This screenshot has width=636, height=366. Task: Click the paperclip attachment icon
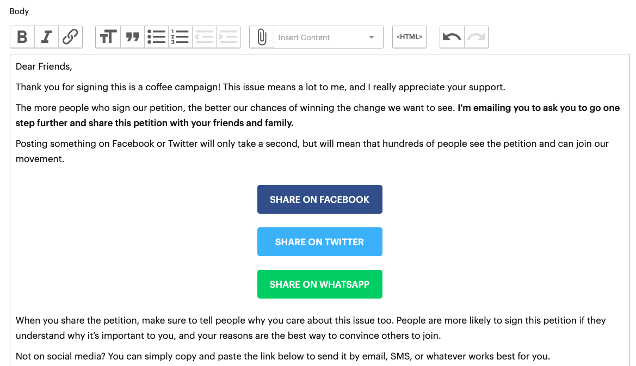[262, 37]
